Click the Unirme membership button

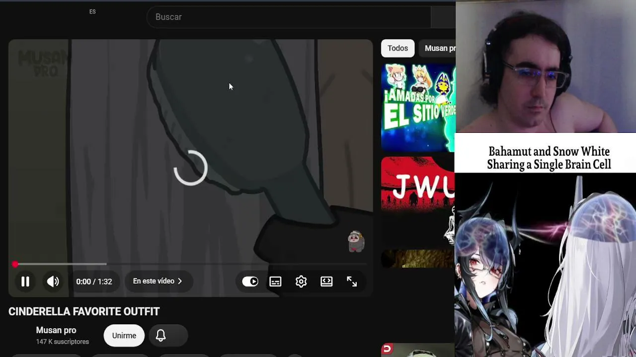[124, 336]
